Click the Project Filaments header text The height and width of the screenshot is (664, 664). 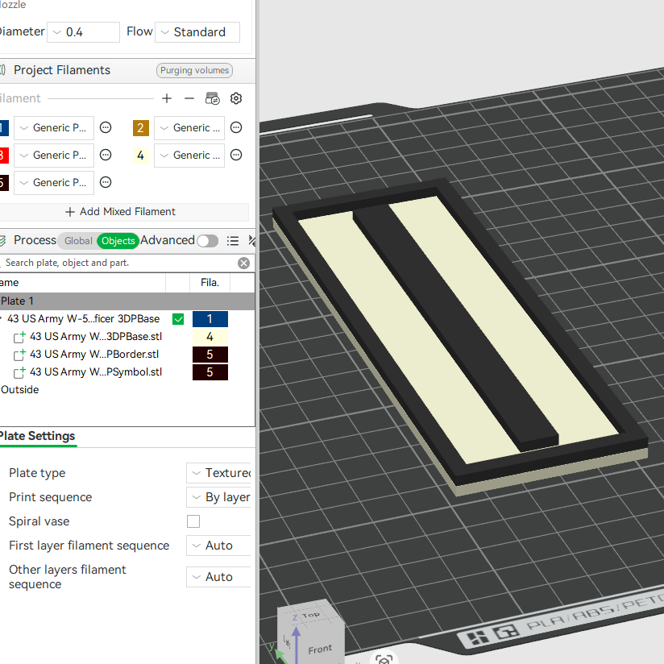[x=62, y=70]
